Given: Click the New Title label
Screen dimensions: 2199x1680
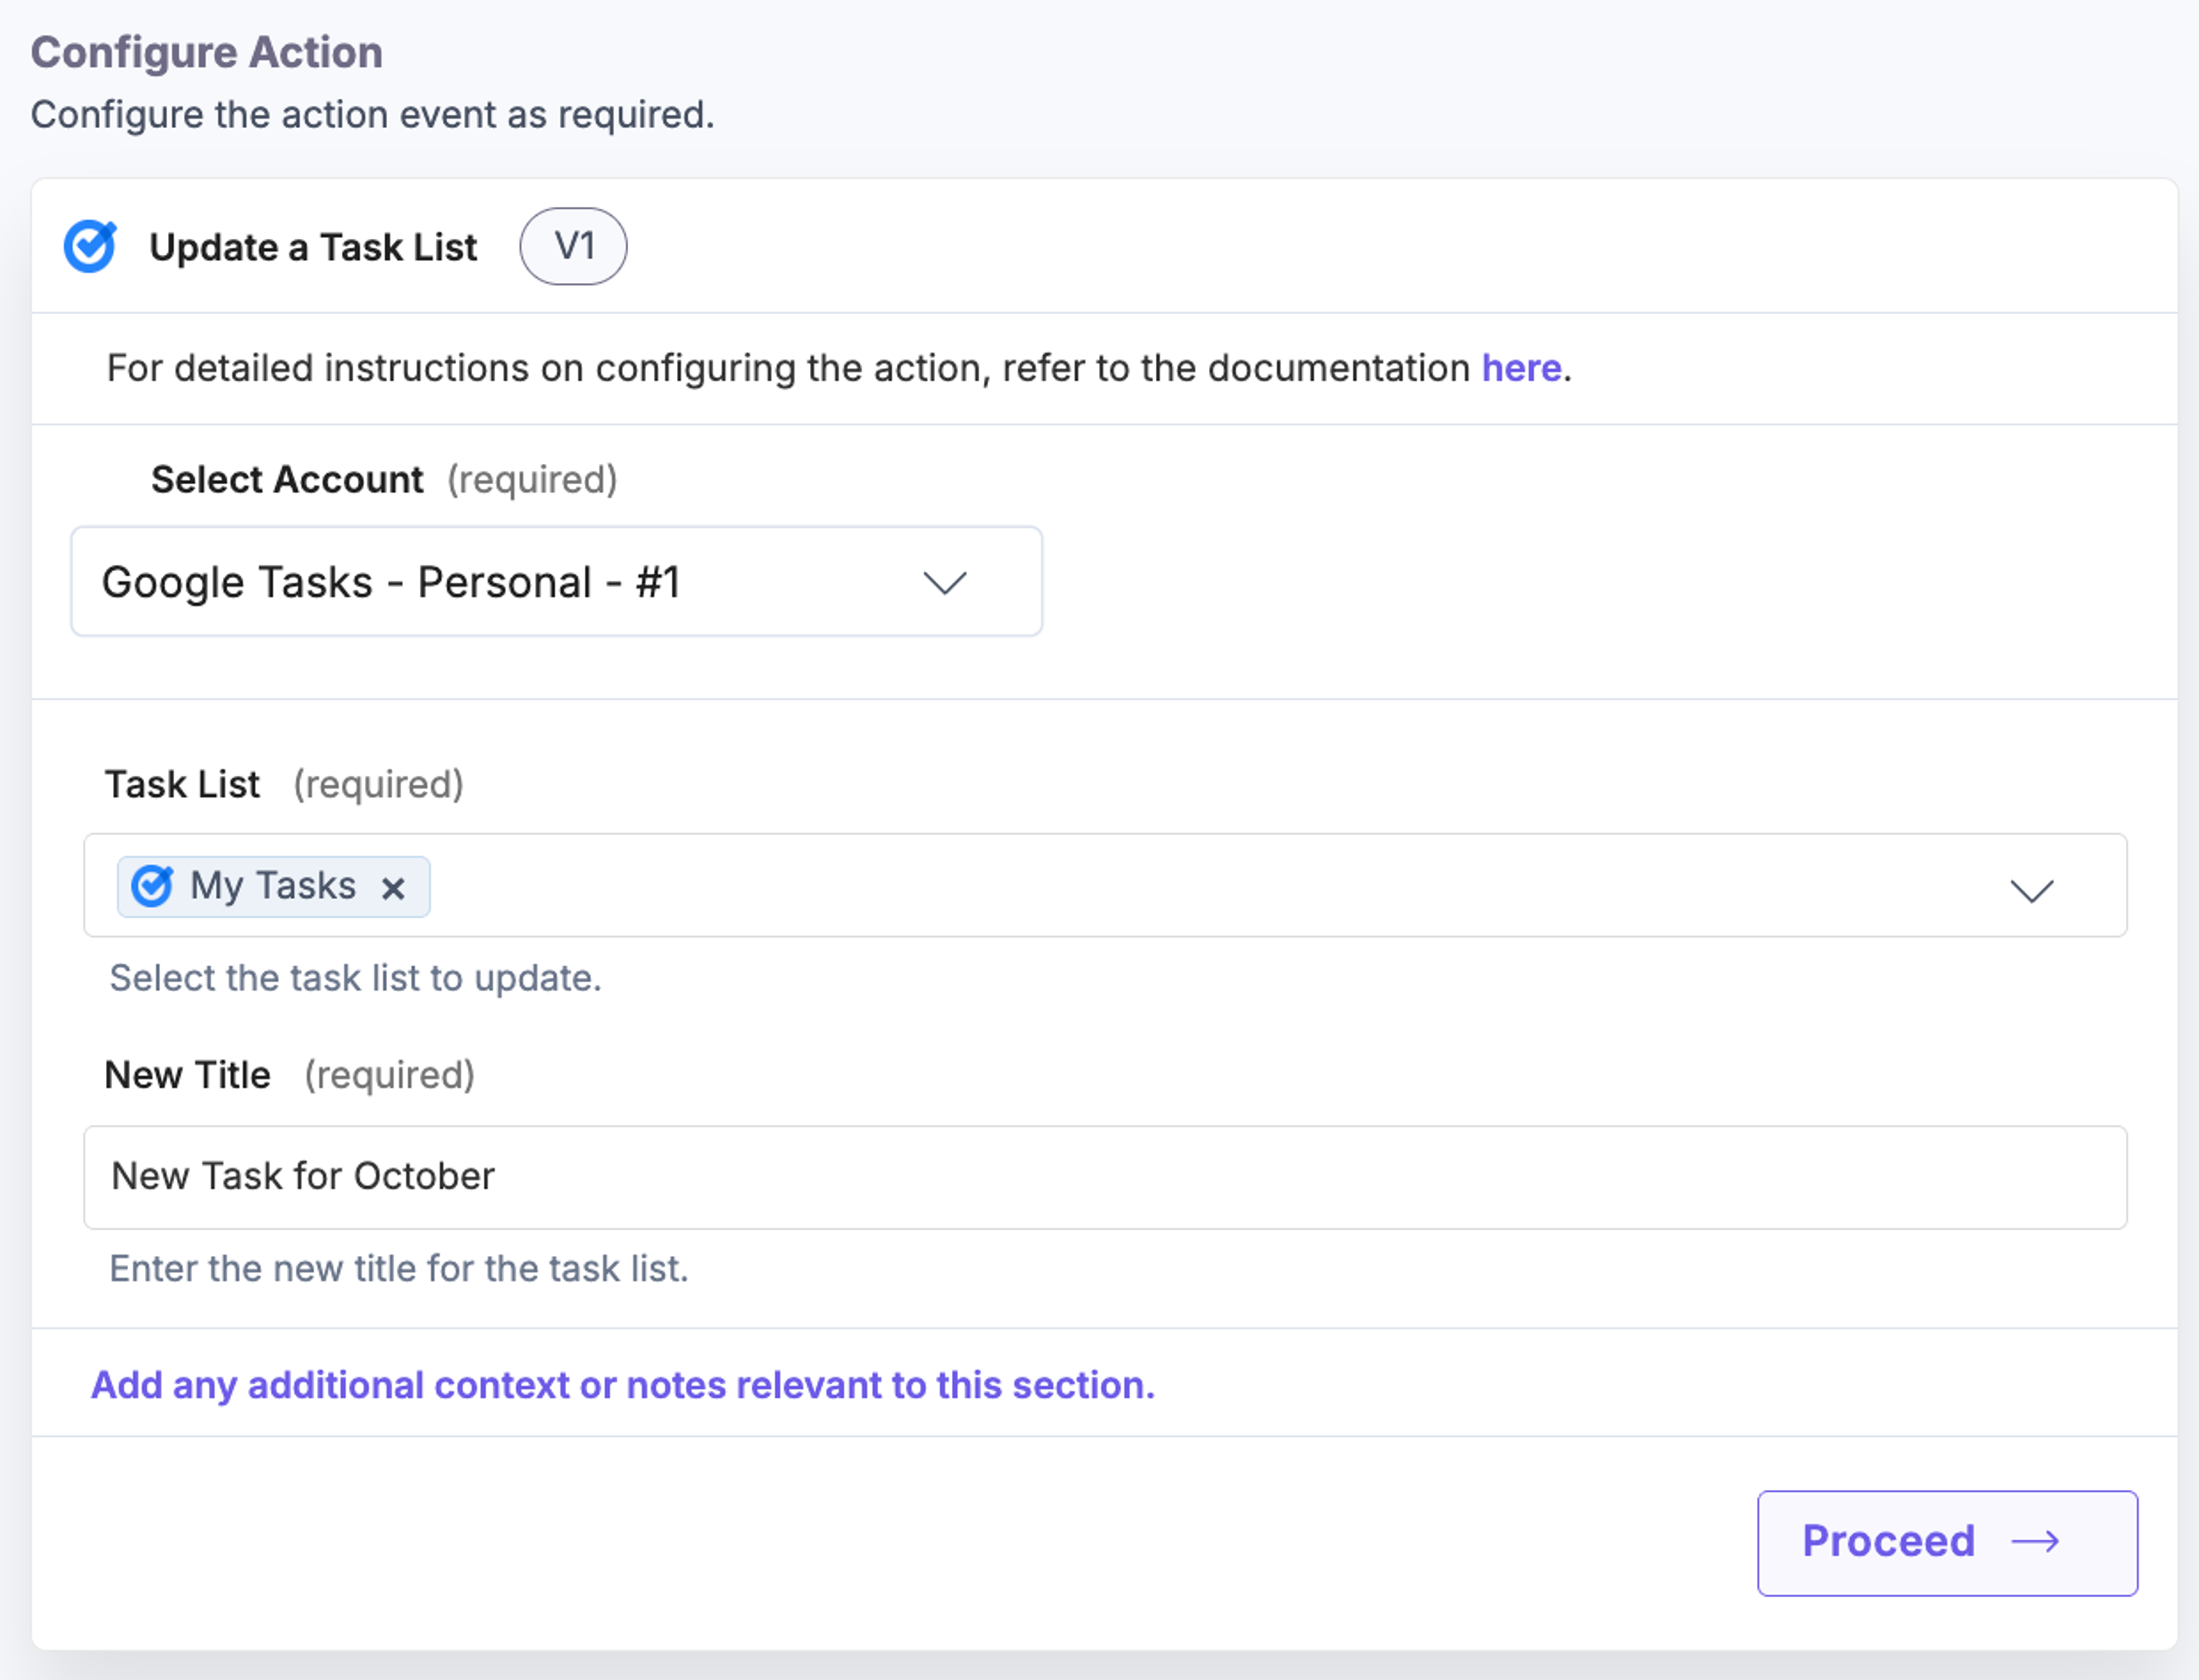Looking at the screenshot, I should coord(187,1075).
